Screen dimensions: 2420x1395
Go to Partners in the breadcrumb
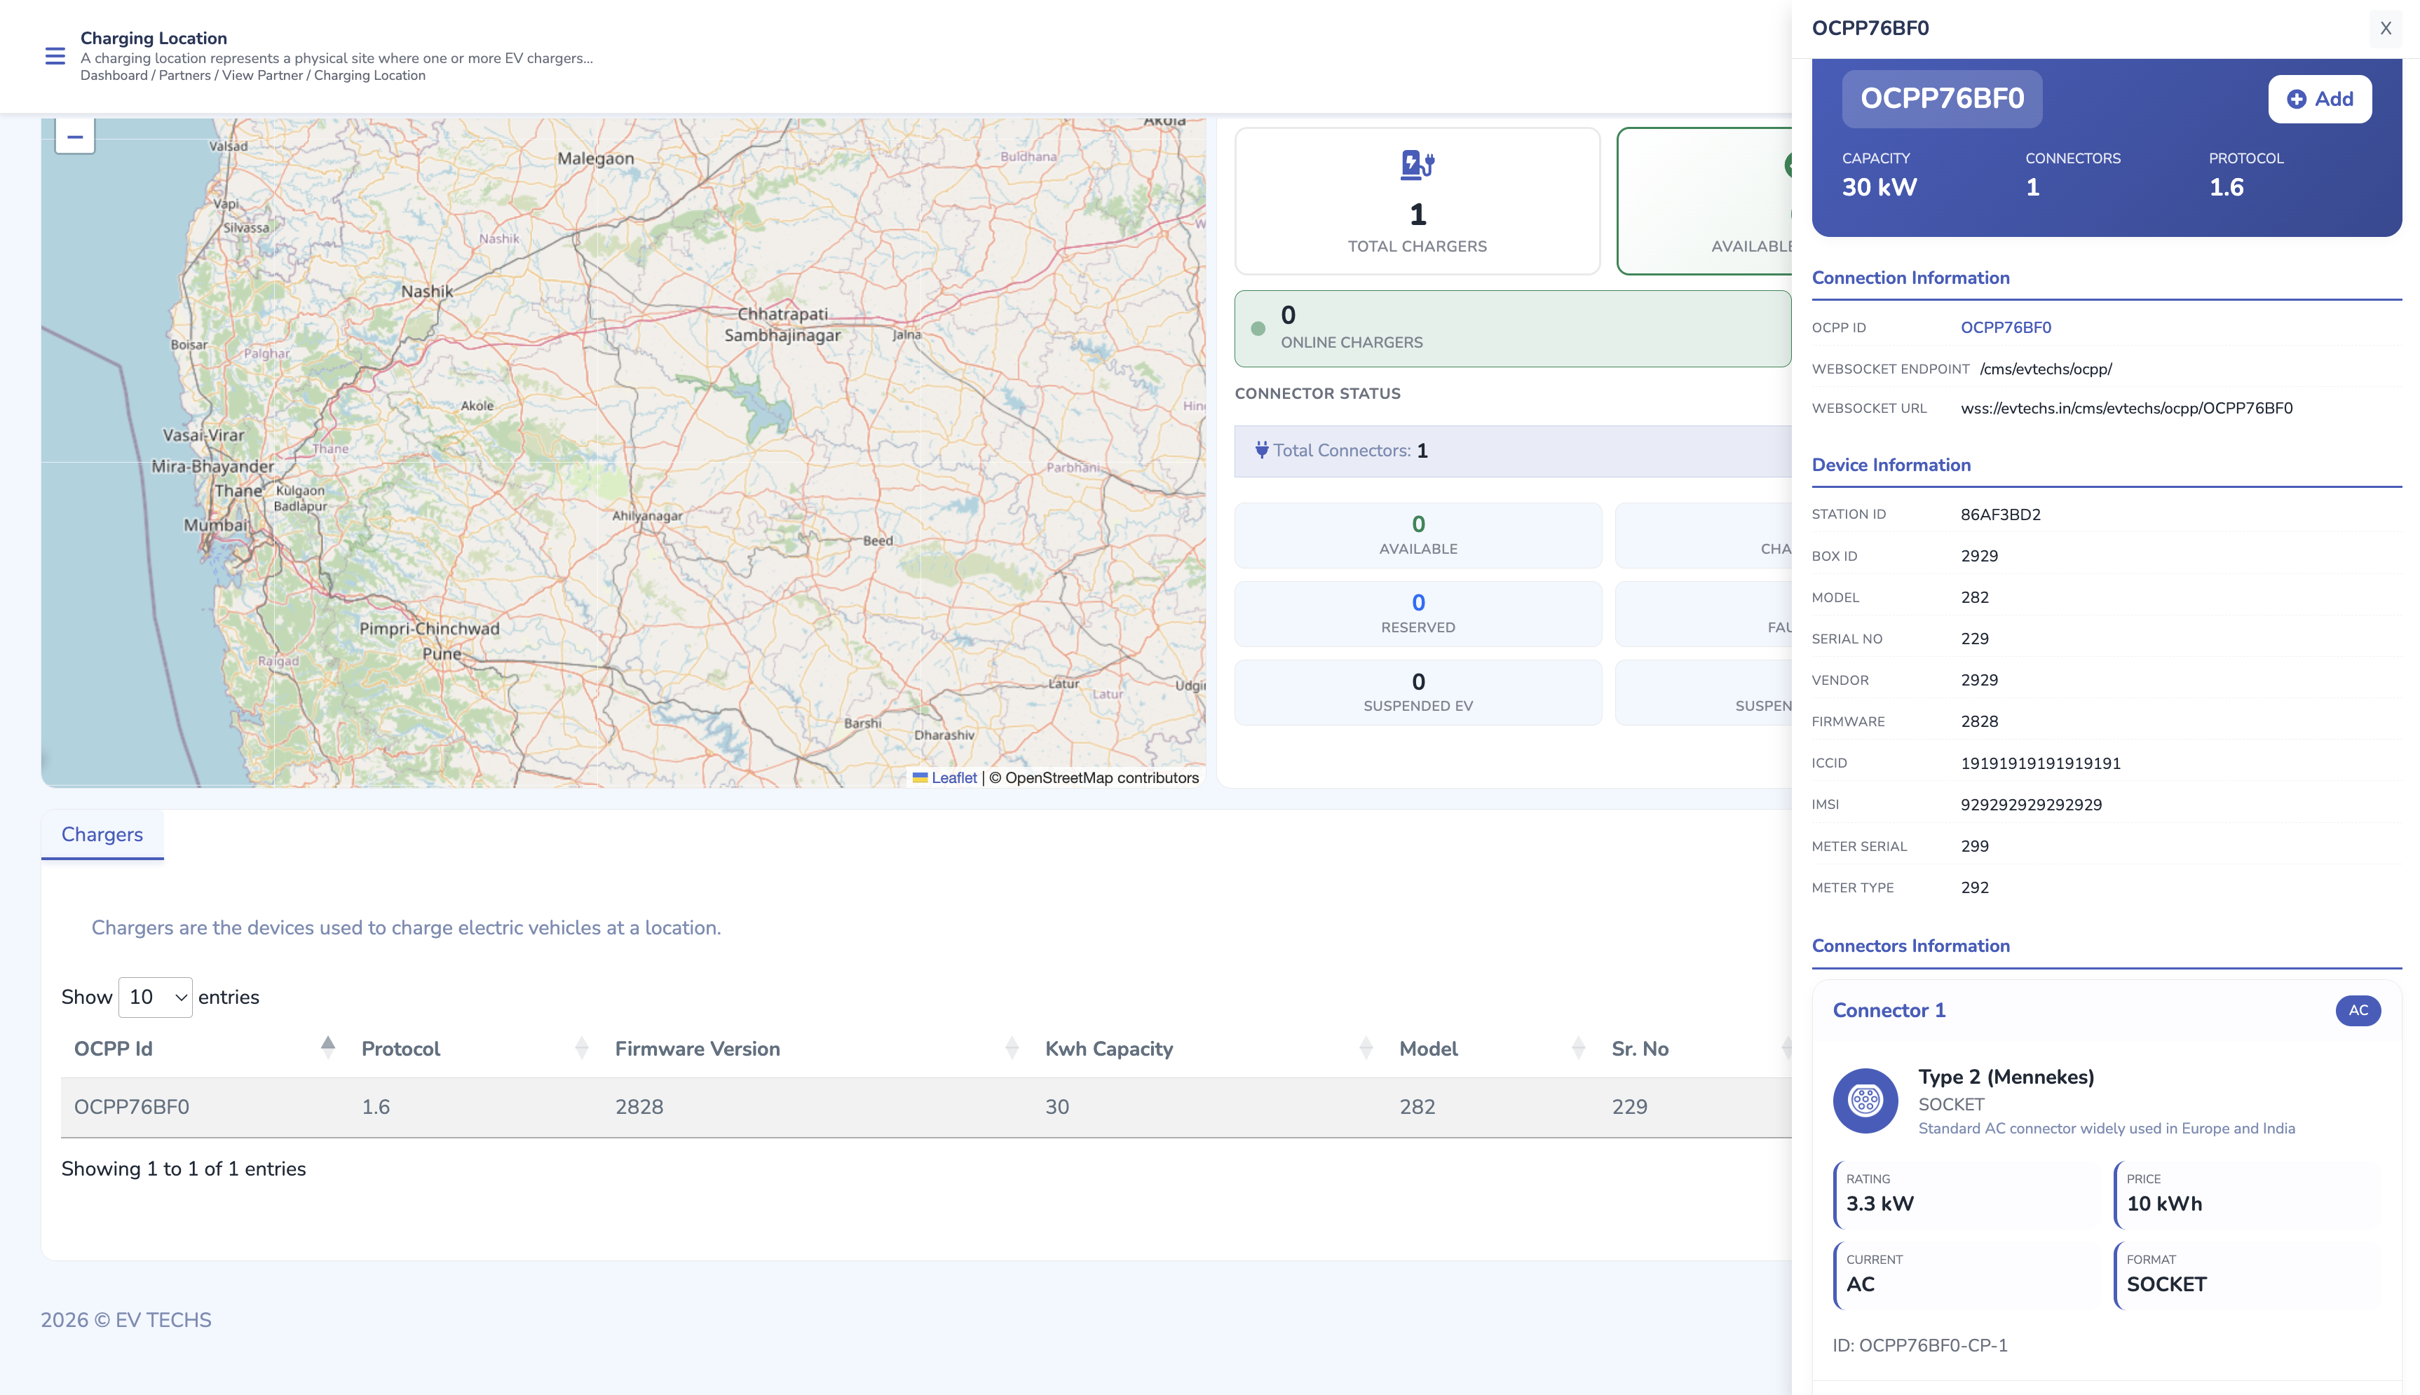(x=184, y=76)
